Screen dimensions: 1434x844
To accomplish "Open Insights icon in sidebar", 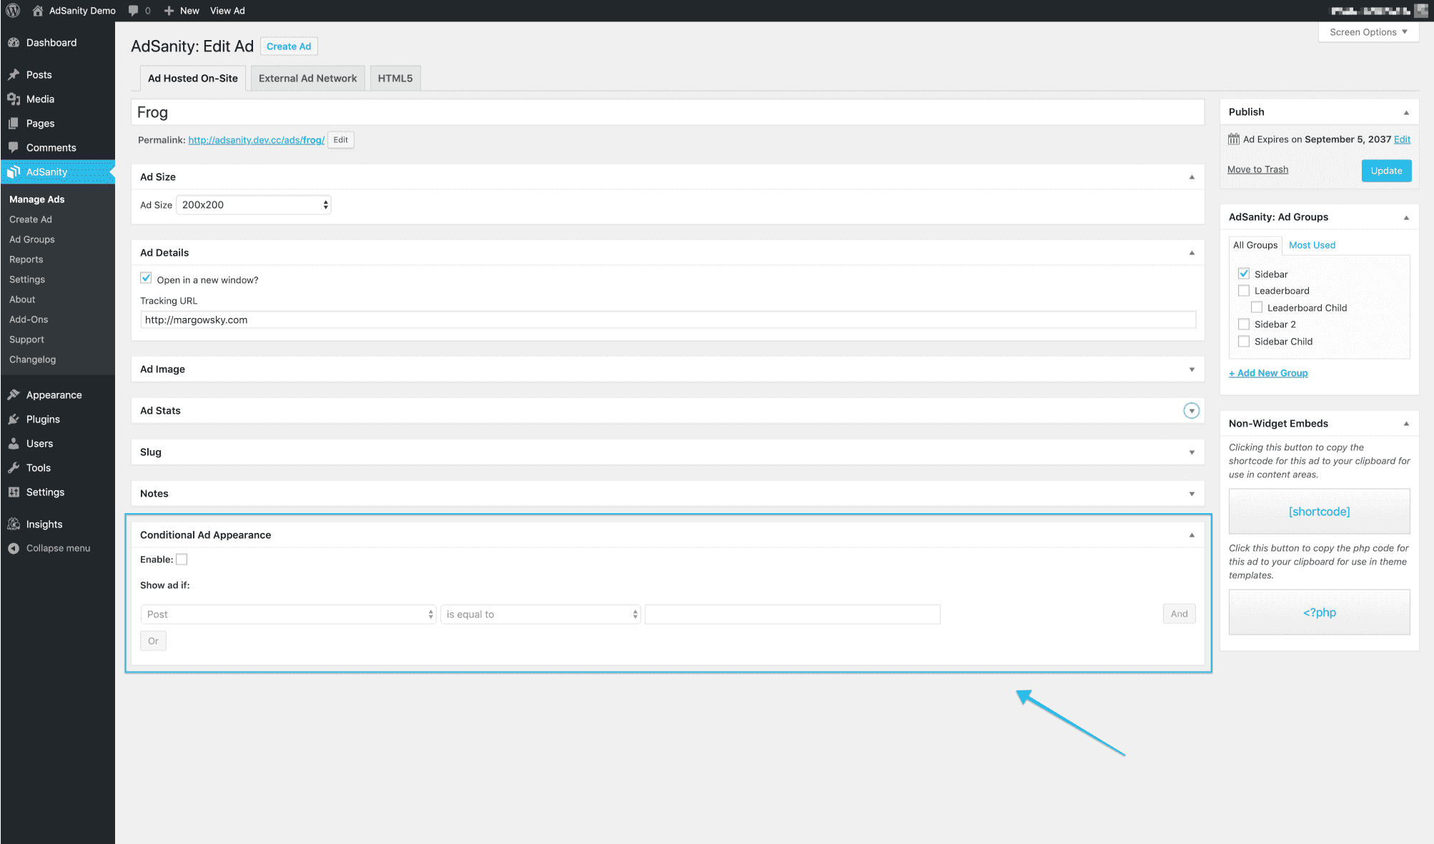I will point(14,524).
